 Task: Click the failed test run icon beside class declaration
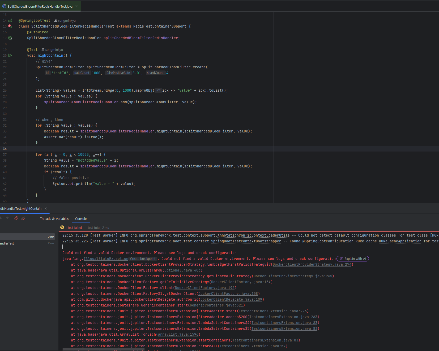[10, 26]
